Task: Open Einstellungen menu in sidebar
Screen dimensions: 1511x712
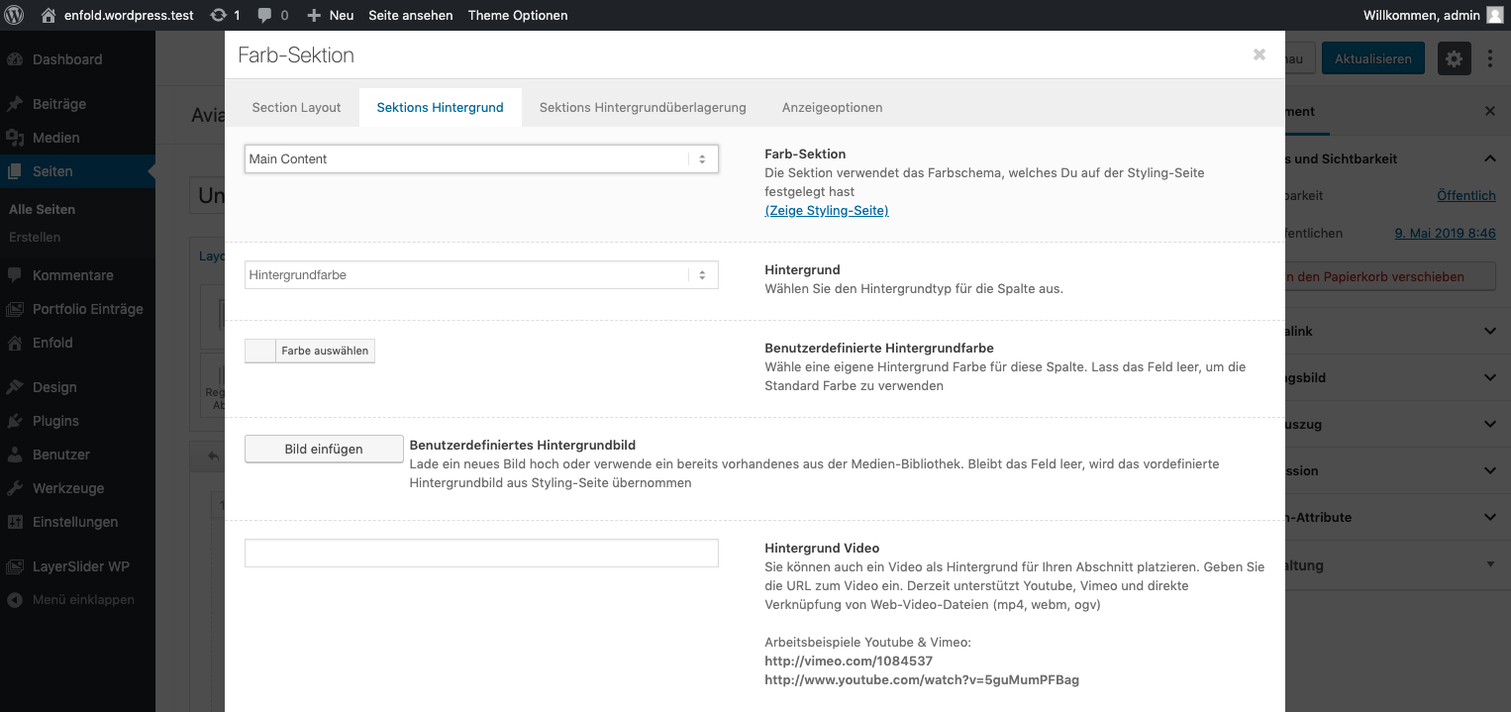Action: pos(77,522)
